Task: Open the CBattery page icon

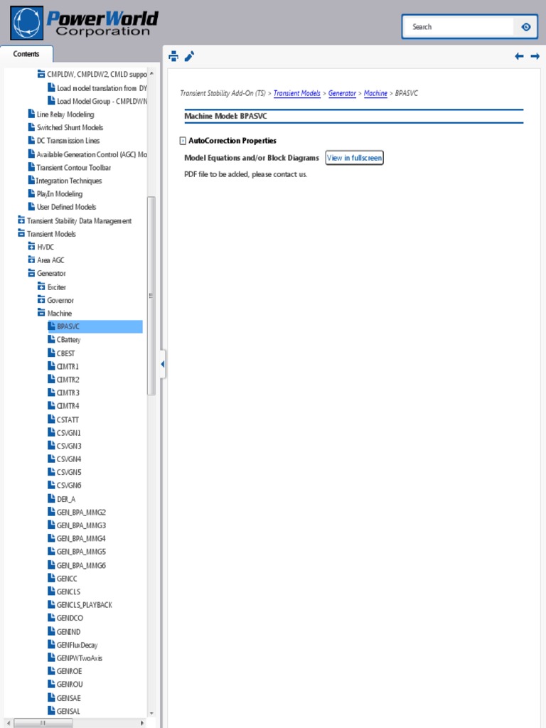Action: (51, 339)
